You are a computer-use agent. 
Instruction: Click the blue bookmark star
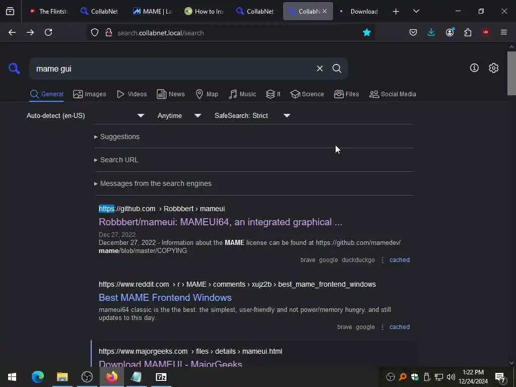pyautogui.click(x=367, y=32)
